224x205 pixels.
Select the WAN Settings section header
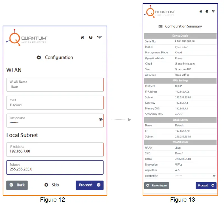point(180,81)
